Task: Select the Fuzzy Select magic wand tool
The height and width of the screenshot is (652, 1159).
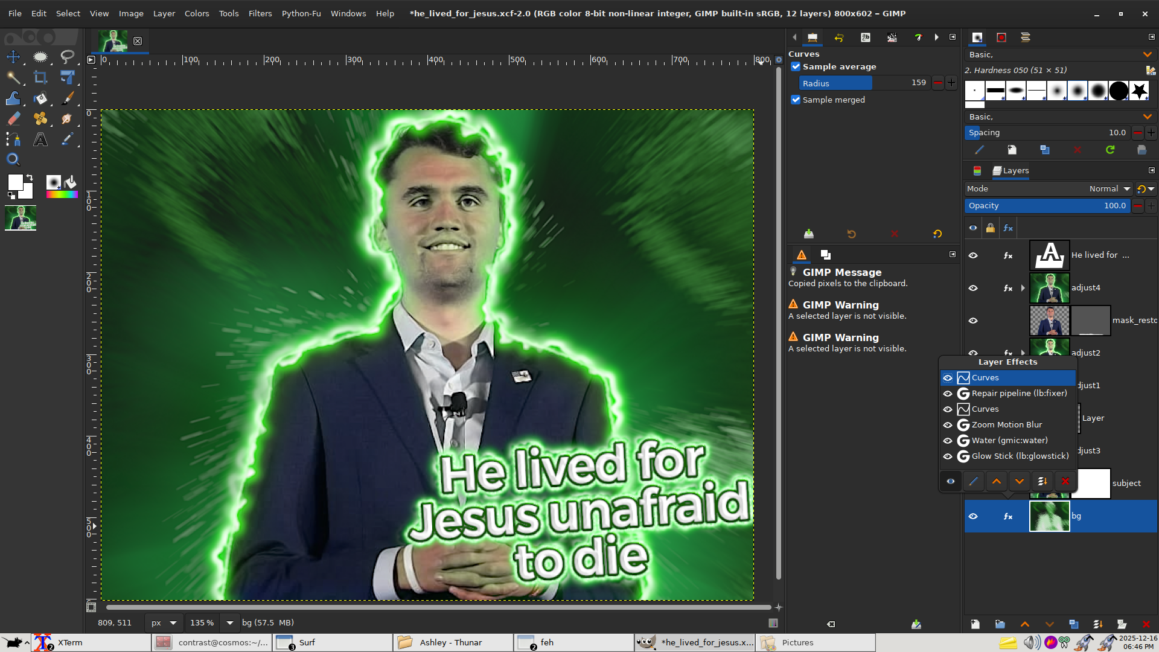Action: (x=13, y=77)
